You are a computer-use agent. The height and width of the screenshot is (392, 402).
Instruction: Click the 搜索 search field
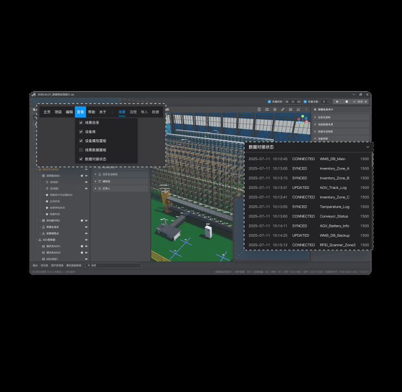113,266
